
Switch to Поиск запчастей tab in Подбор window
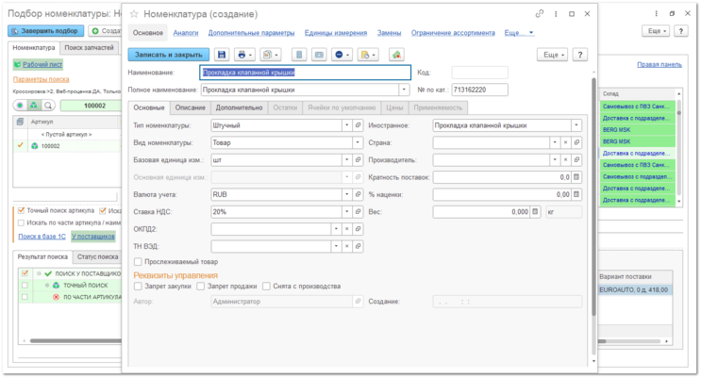(x=89, y=48)
